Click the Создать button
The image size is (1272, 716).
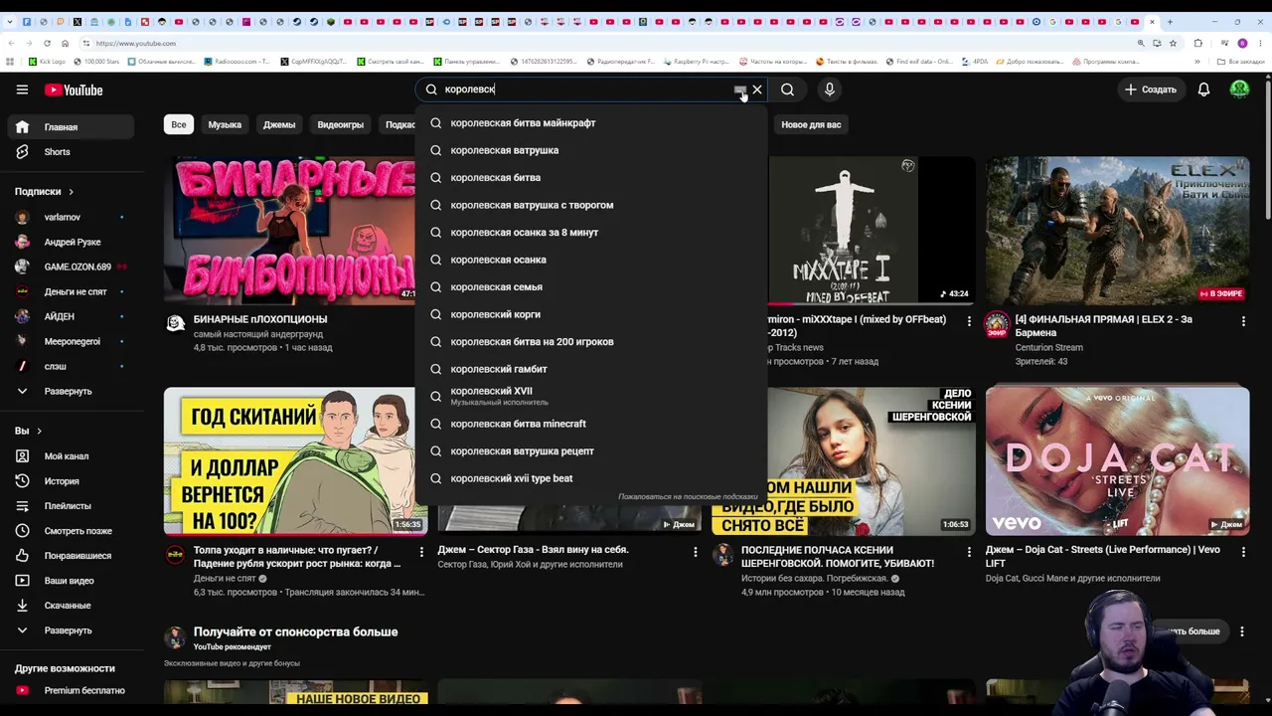tap(1150, 89)
